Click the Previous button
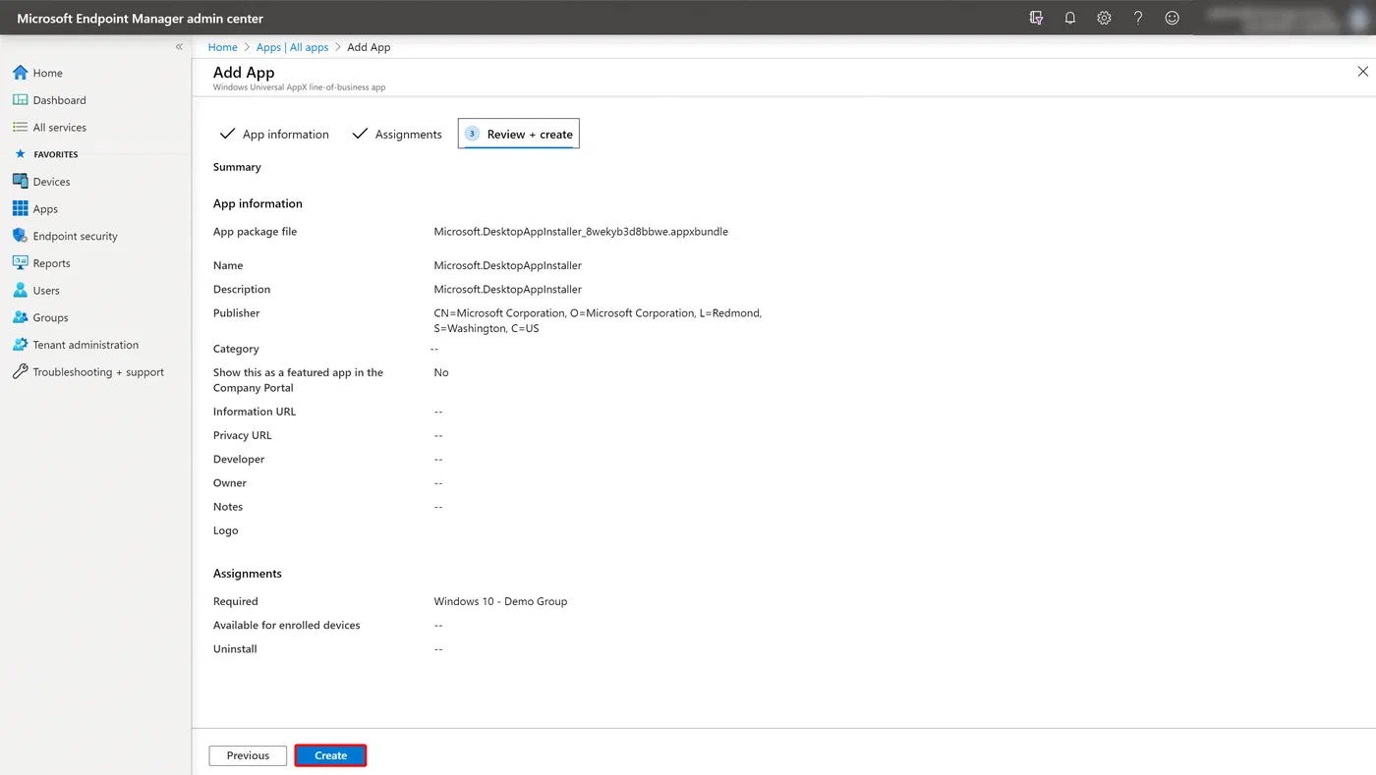Screen dimensions: 1376x775 click(248, 755)
